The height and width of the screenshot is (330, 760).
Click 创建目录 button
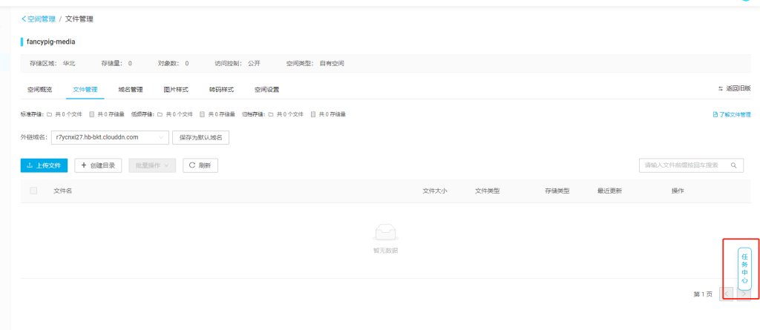pos(98,165)
